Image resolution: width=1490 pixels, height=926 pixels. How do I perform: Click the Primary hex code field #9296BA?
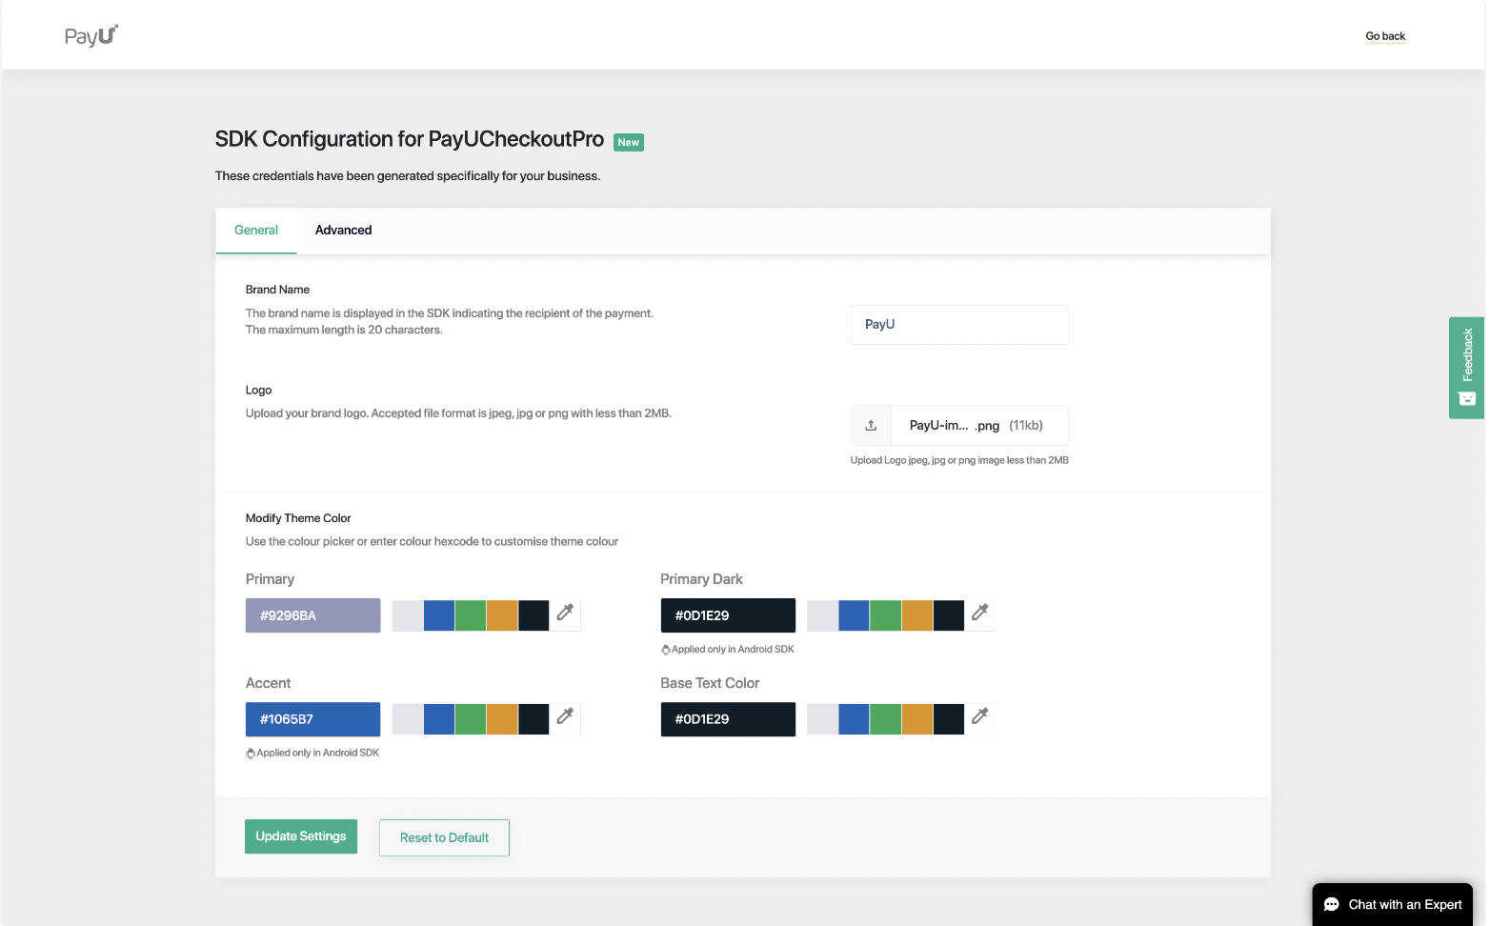[312, 615]
